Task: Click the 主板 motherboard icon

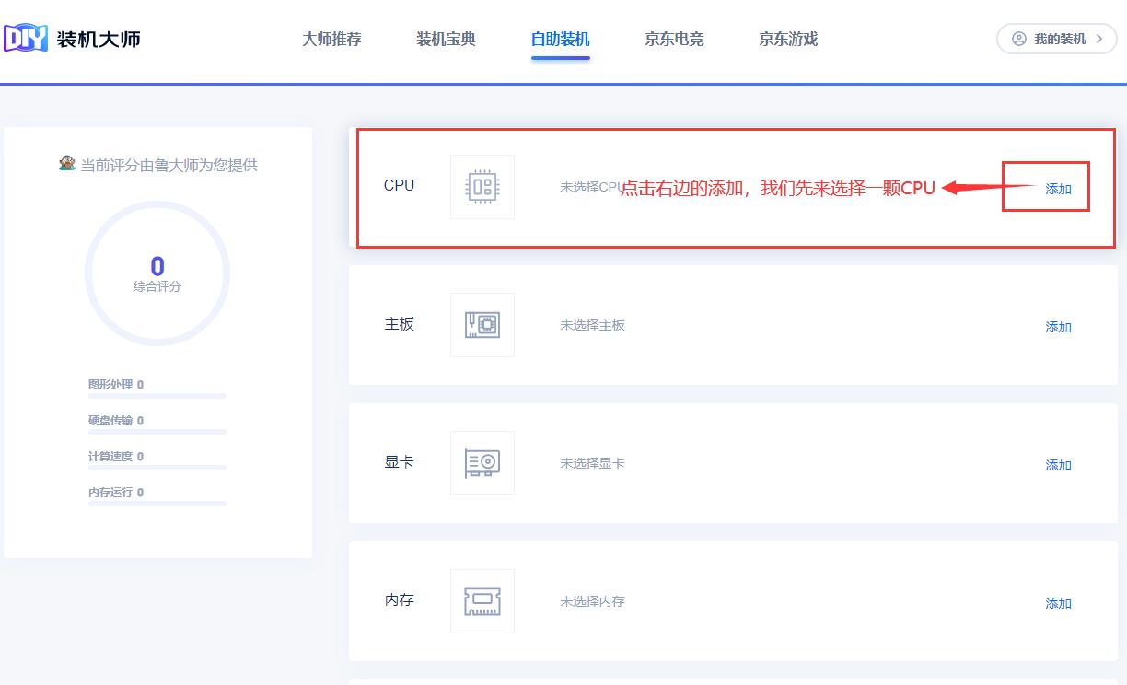Action: pos(482,324)
